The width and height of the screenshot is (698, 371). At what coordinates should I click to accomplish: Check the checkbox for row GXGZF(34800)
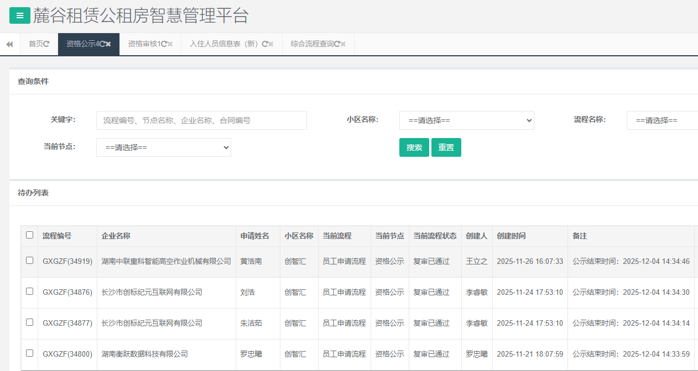click(x=29, y=354)
